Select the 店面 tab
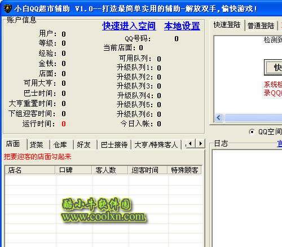 pyautogui.click(x=13, y=144)
